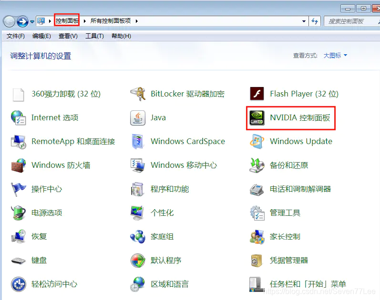Viewport: 380px width, 300px height.
Task: Expand the address bar history dropdown arrow
Action: (304, 21)
